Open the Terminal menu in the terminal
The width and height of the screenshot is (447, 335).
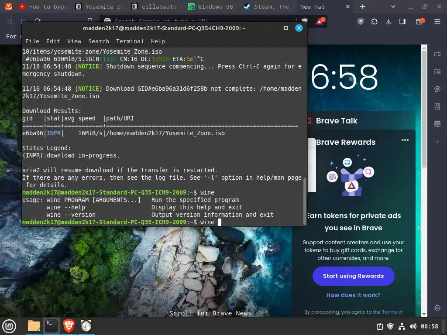[x=130, y=41]
